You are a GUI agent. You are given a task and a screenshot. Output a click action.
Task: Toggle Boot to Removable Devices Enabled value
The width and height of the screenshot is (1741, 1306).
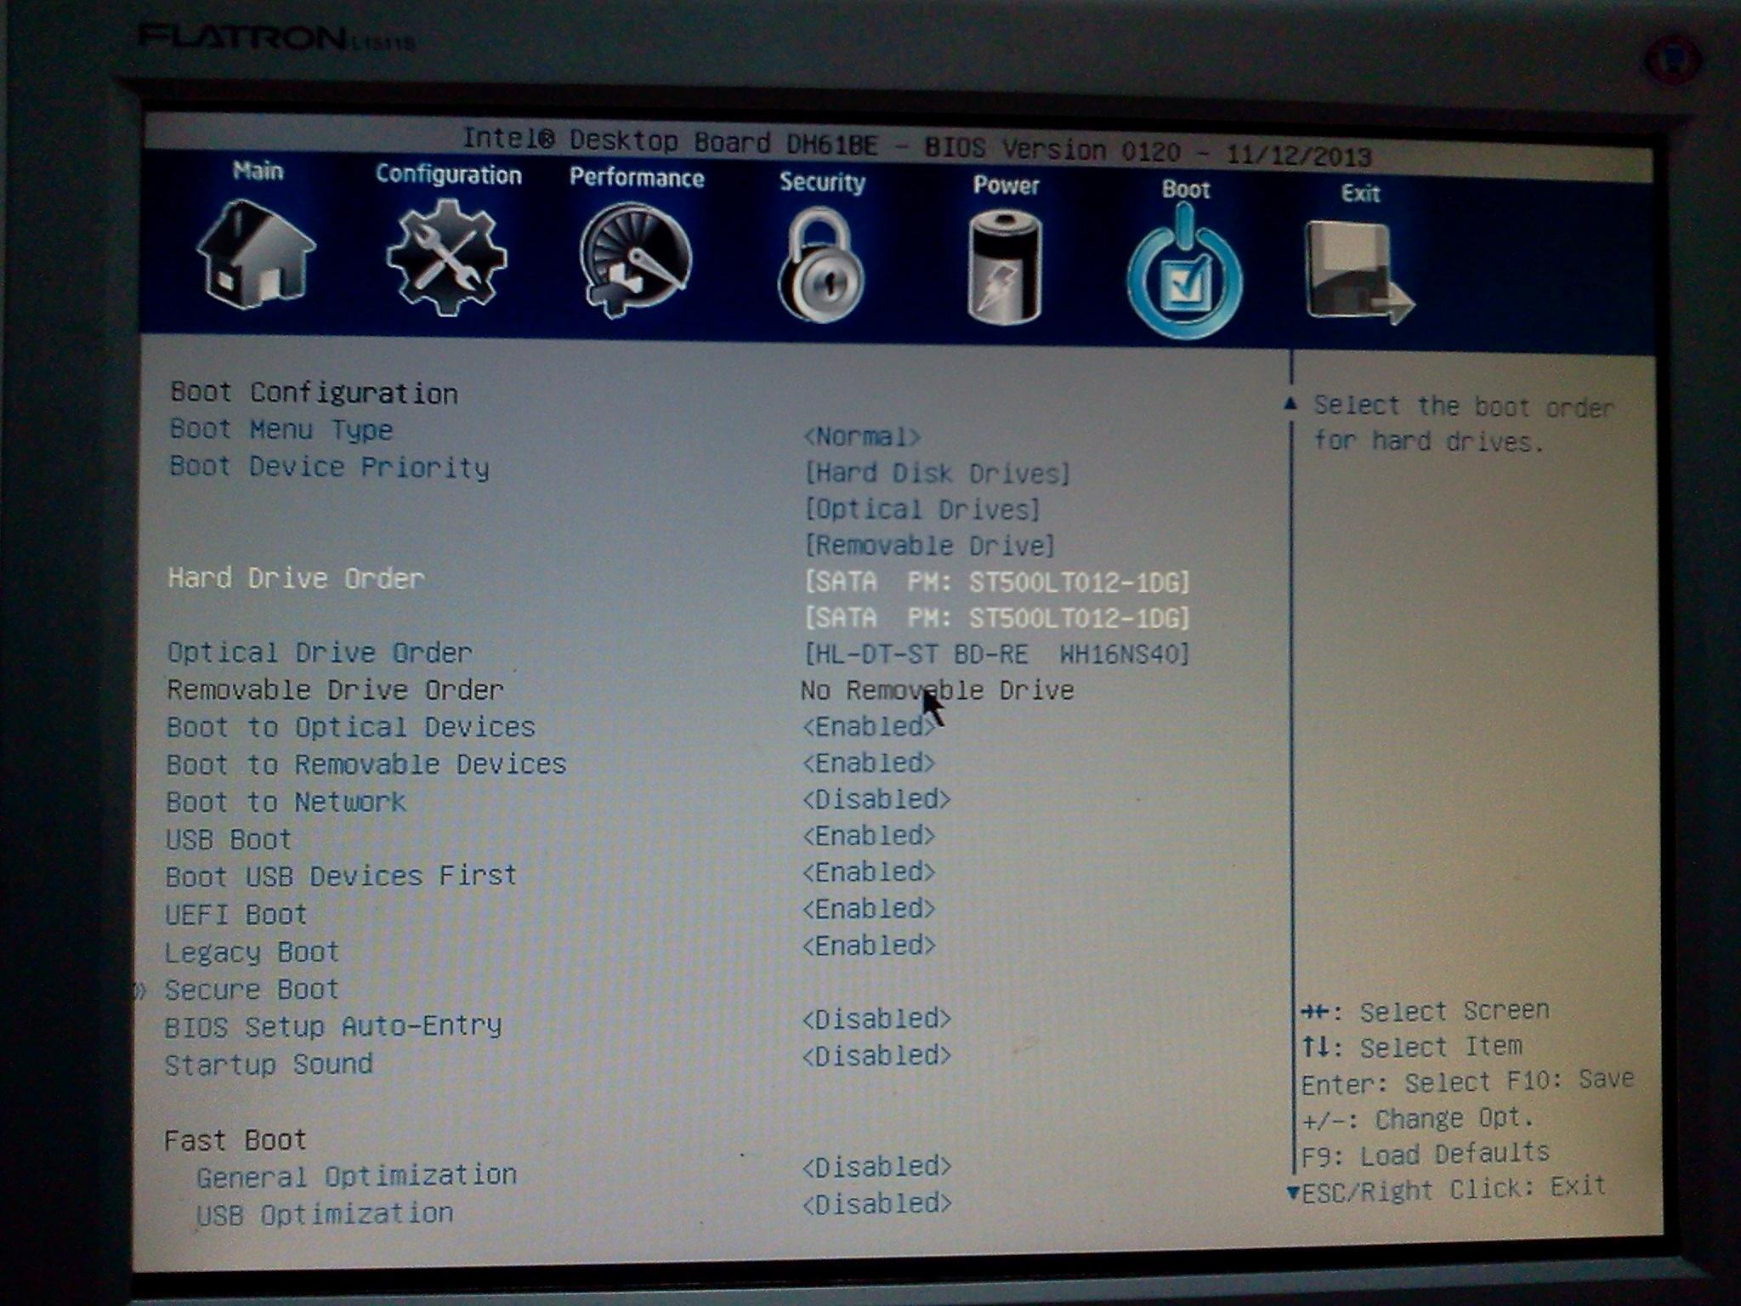click(869, 764)
